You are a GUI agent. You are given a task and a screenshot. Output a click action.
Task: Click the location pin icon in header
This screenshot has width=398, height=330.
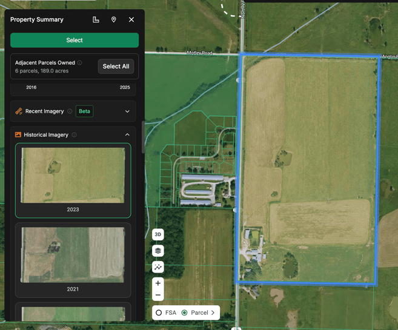(x=113, y=19)
